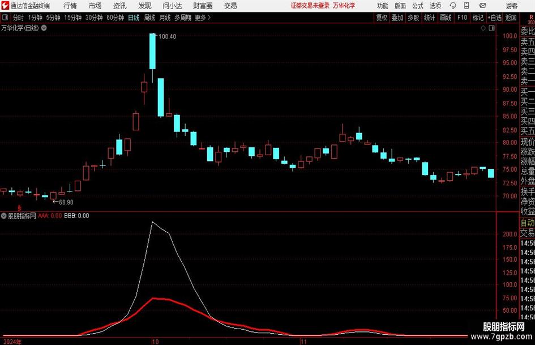Add stock via +自选 button

pos(495,18)
